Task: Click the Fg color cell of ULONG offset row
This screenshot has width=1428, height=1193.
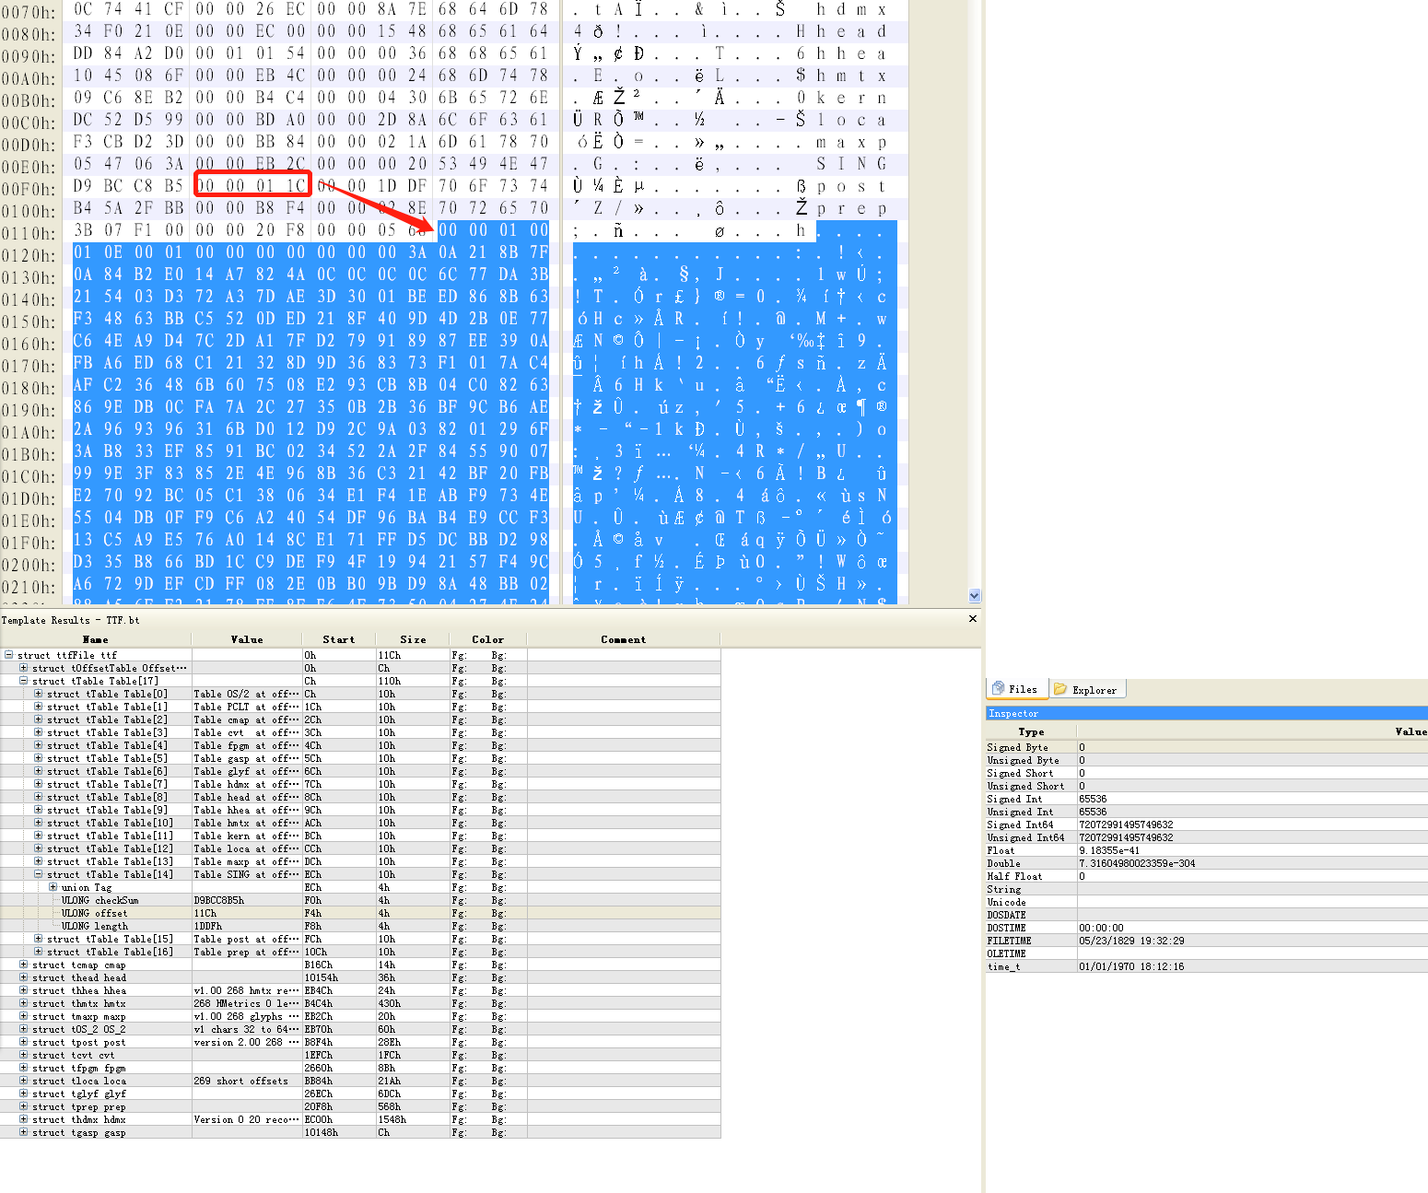Action: coord(460,913)
